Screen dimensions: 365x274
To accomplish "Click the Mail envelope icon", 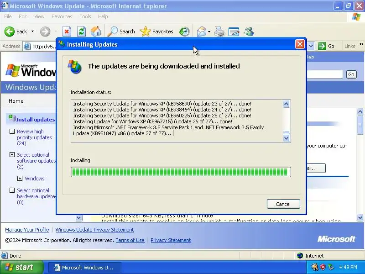I will pyautogui.click(x=202, y=32).
